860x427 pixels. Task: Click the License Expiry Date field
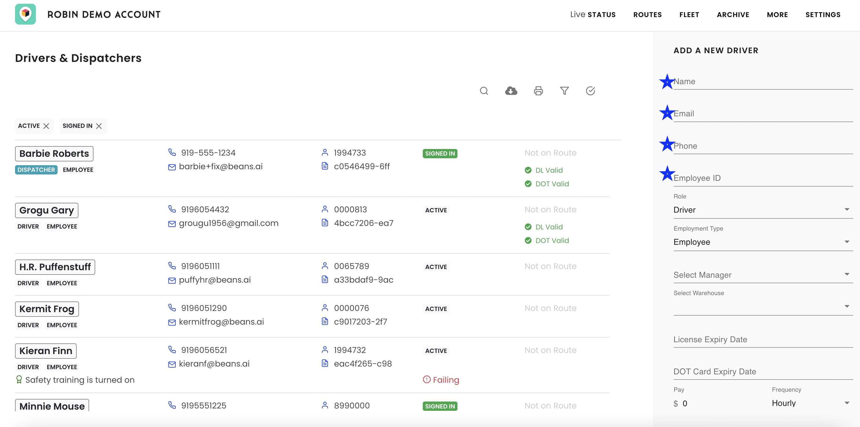[763, 340]
